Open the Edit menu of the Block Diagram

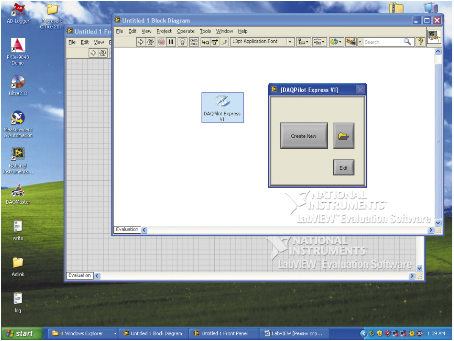(132, 31)
